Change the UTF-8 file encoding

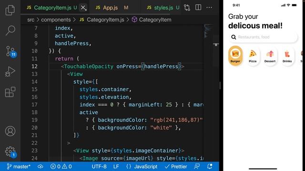(x=99, y=166)
